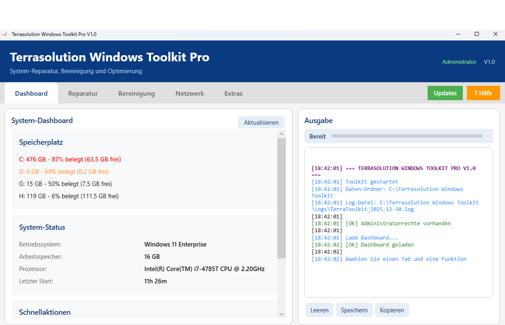
Task: Click the C: drive storage entry
Action: point(70,159)
